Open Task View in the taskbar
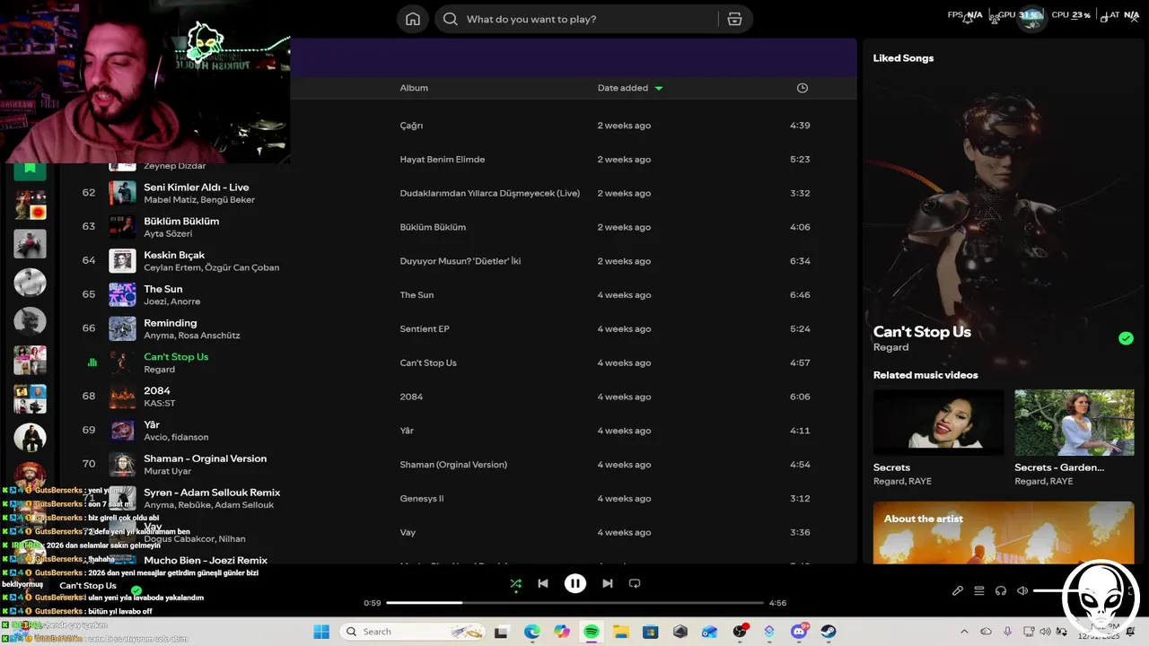Viewport: 1149px width, 646px height. (502, 632)
